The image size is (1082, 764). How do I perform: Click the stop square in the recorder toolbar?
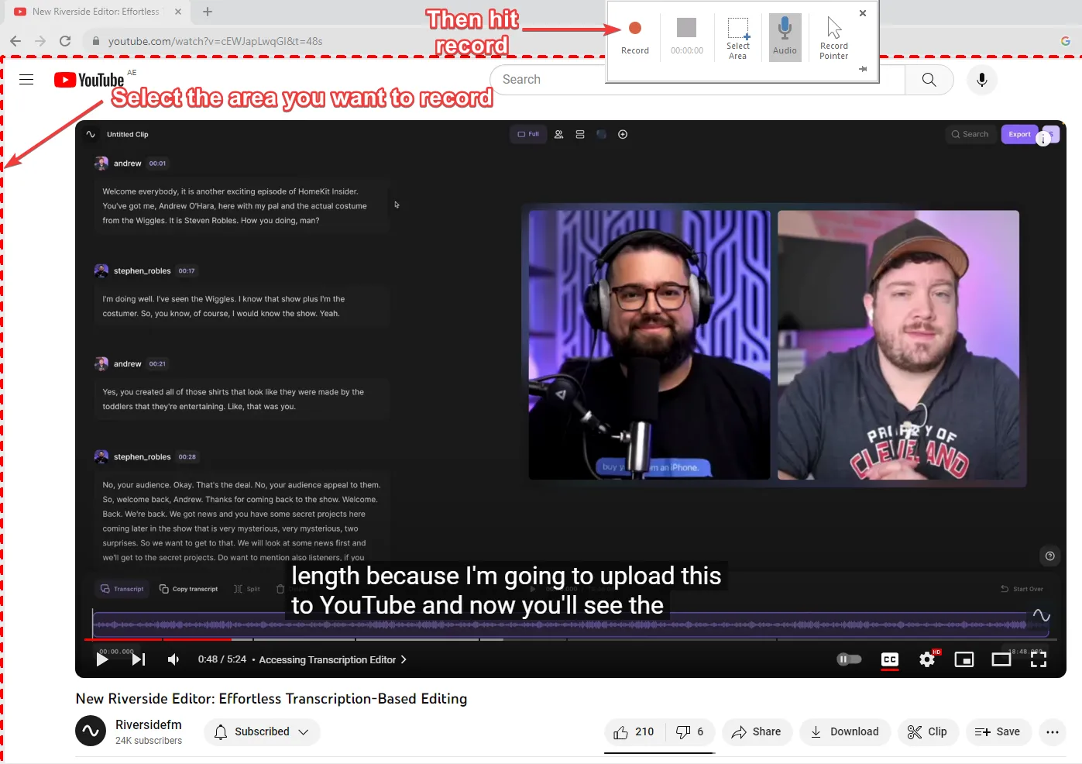tap(686, 28)
